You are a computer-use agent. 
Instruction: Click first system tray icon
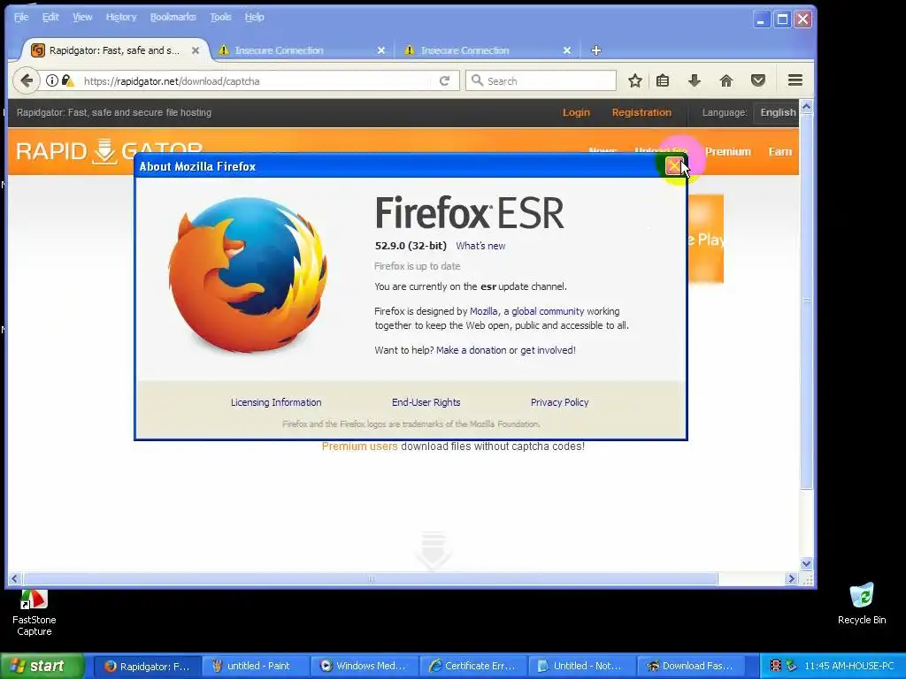click(775, 666)
